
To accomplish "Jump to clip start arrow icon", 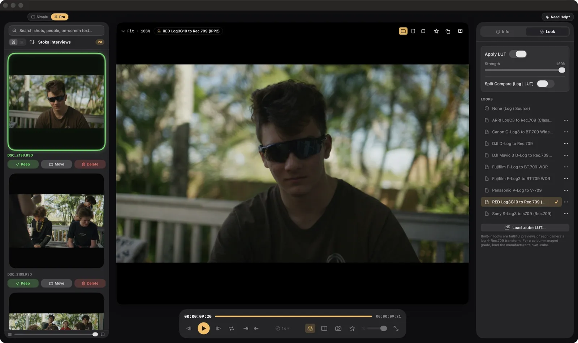I will pos(256,329).
